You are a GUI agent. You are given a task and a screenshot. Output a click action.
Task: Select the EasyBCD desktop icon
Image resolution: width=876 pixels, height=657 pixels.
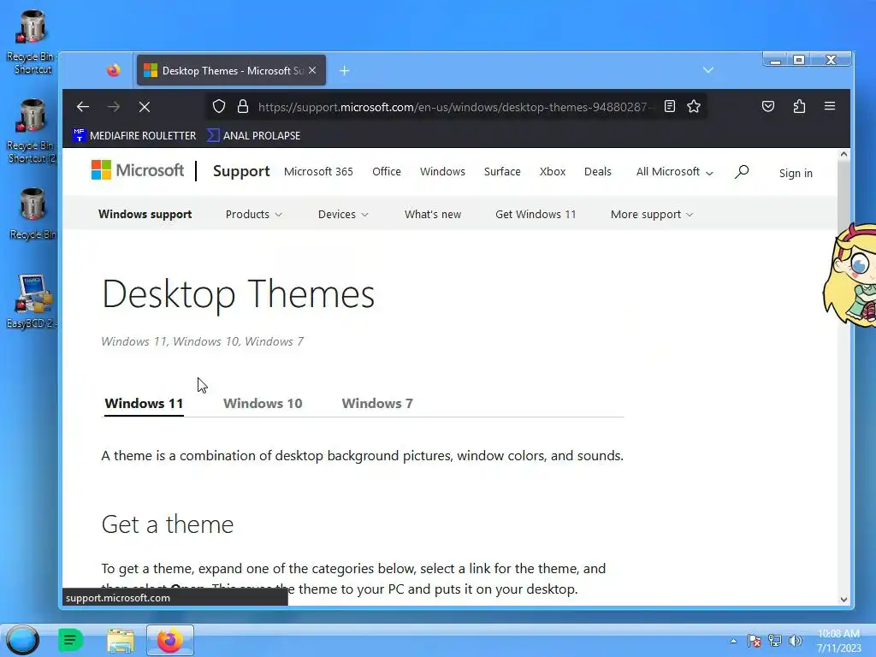click(x=32, y=302)
